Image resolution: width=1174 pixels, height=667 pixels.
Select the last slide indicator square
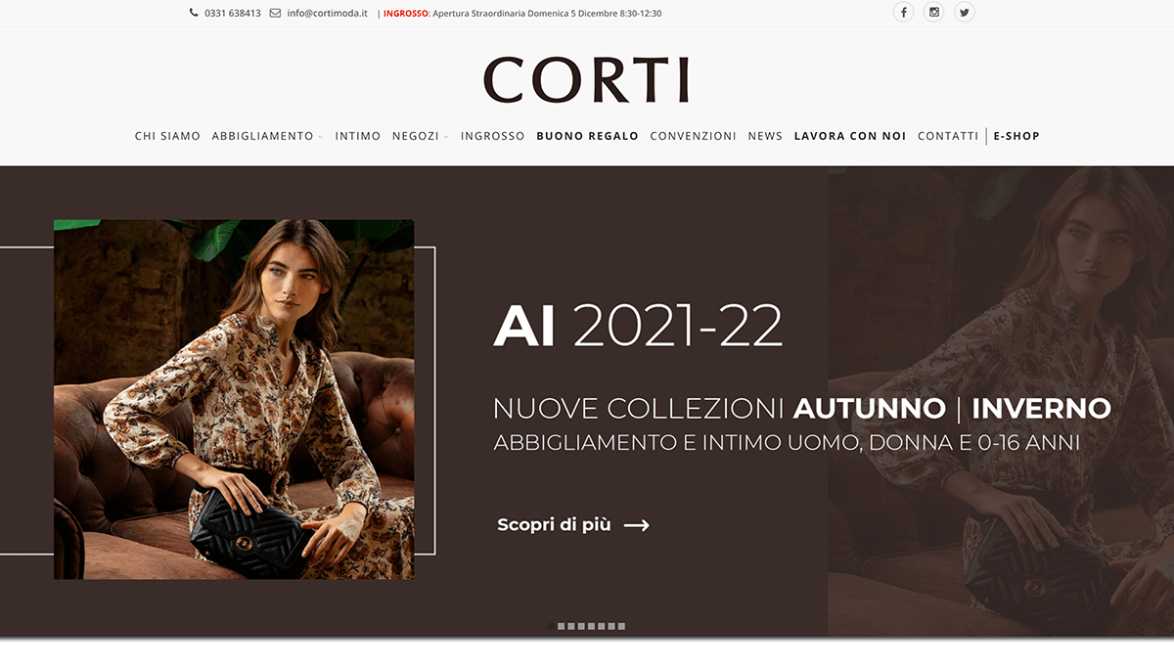point(621,626)
